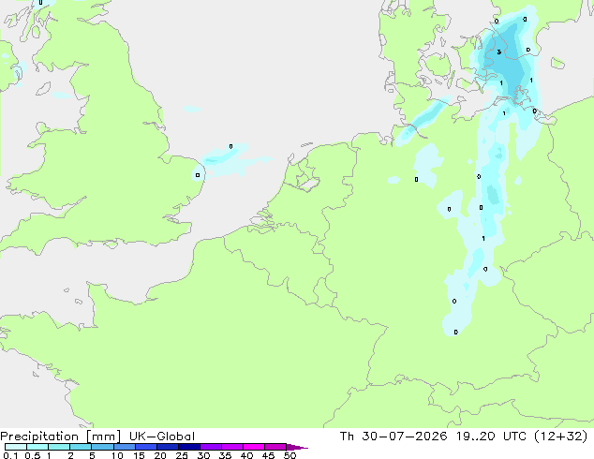
Task: Select the 5–10 mm legend color swatch
Action: point(102,447)
